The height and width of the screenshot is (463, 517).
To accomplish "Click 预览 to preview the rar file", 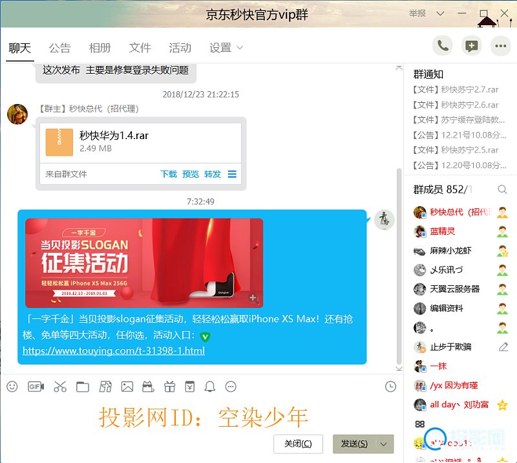I will pos(191,174).
